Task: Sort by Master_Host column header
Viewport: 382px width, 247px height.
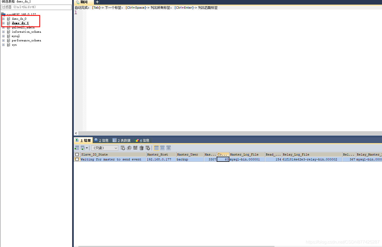Action: 161,154
